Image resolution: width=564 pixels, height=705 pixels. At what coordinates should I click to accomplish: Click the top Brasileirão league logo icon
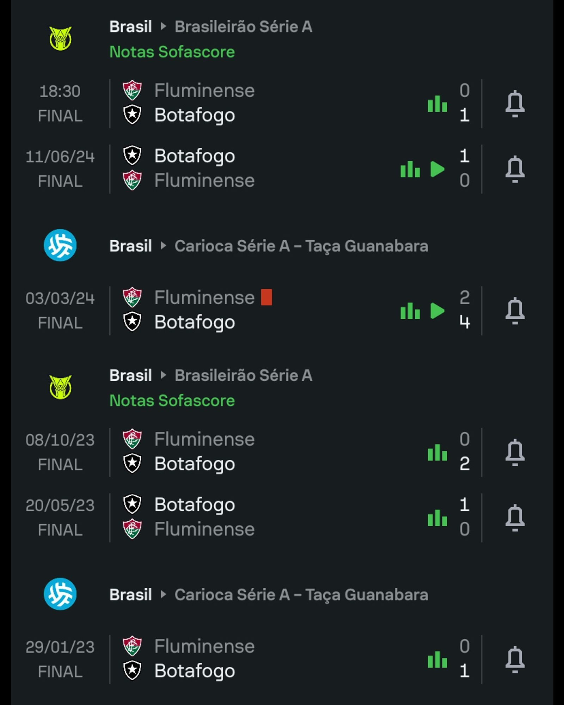[x=60, y=38]
